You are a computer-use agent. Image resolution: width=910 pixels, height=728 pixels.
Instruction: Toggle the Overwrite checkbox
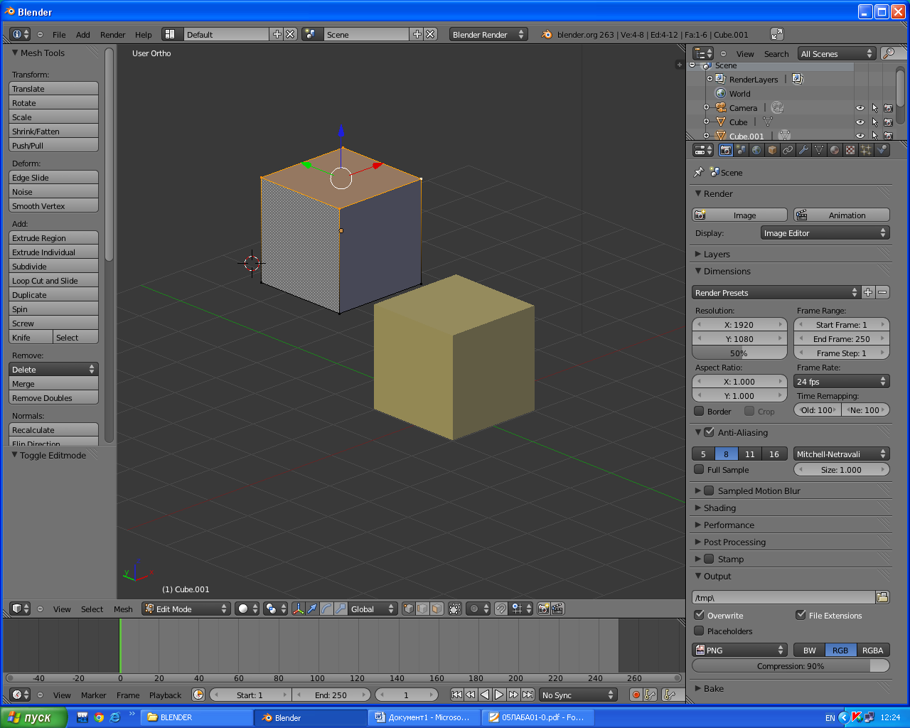pyautogui.click(x=699, y=615)
